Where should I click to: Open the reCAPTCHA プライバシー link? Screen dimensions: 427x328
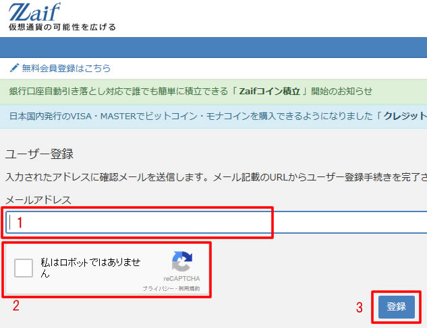[x=159, y=288]
